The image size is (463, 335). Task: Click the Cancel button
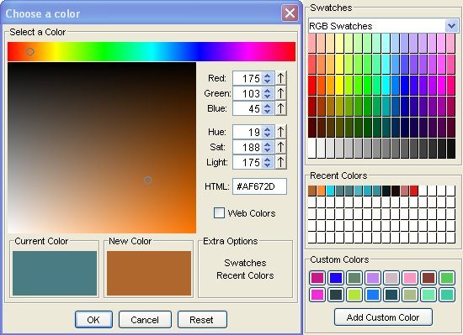tap(145, 319)
